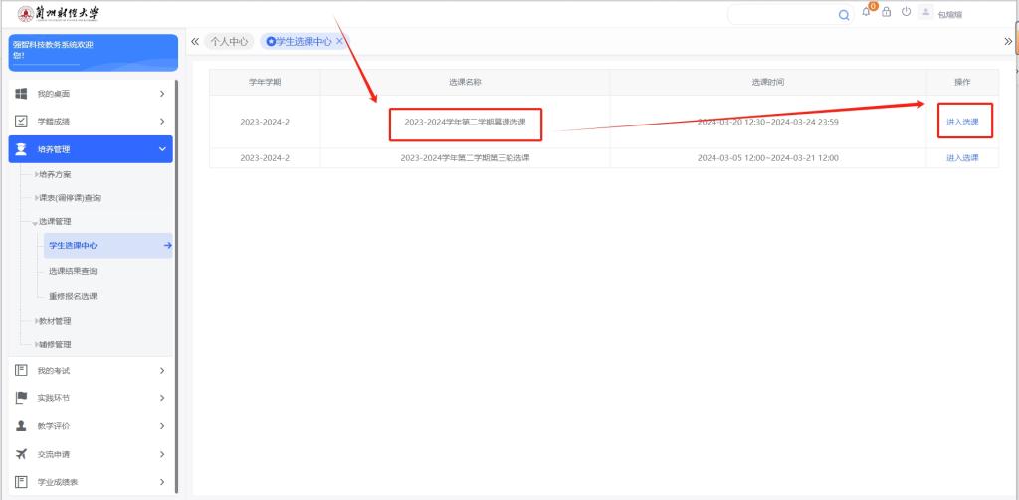Click the lock icon in header
This screenshot has width=1019, height=500.
[x=886, y=13]
